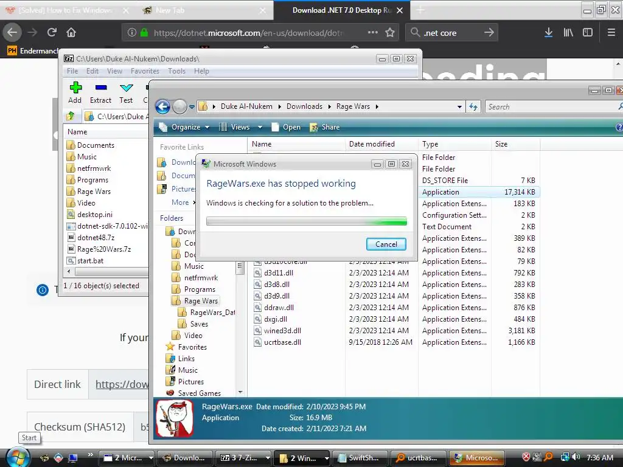Image resolution: width=623 pixels, height=467 pixels.
Task: Click the Firefox .net core search box
Action: pyautogui.click(x=452, y=33)
